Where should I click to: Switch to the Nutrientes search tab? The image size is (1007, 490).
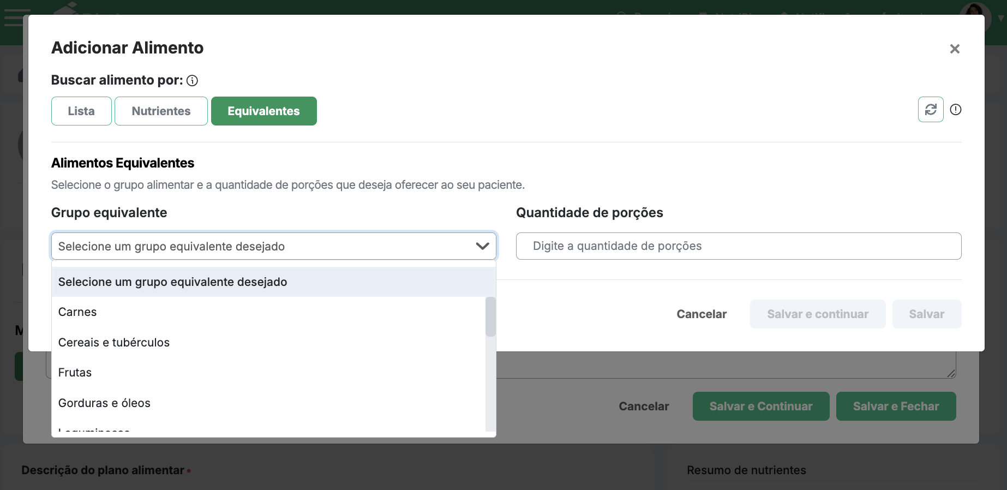161,111
